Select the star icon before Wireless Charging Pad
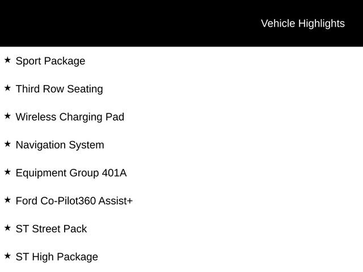363x272 pixels. (x=7, y=116)
